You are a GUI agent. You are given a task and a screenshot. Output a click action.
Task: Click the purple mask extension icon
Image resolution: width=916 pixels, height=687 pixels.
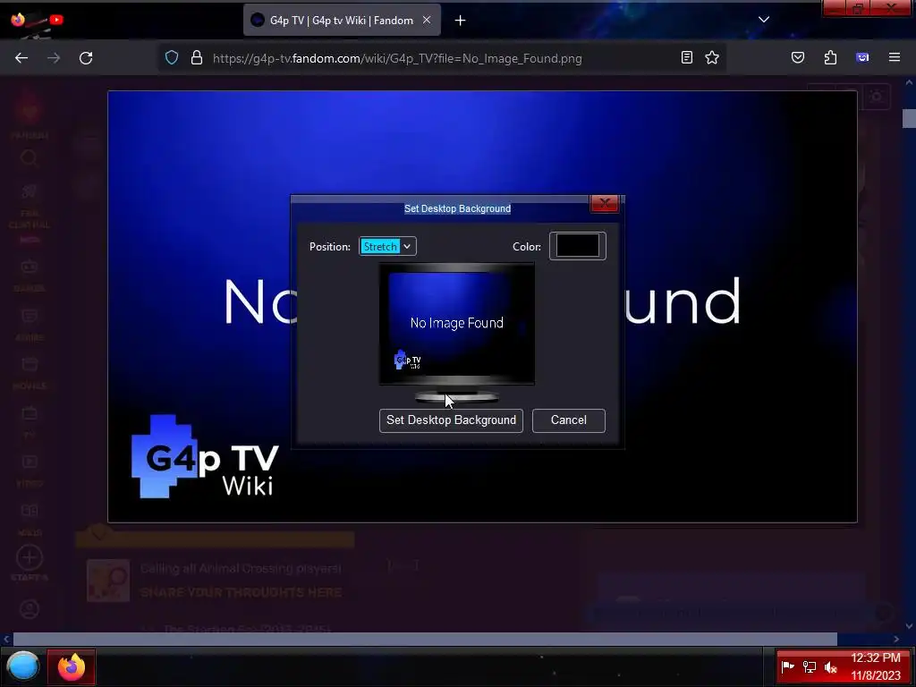(x=862, y=57)
